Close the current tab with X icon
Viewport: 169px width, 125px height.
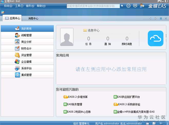pyautogui.click(x=166, y=18)
